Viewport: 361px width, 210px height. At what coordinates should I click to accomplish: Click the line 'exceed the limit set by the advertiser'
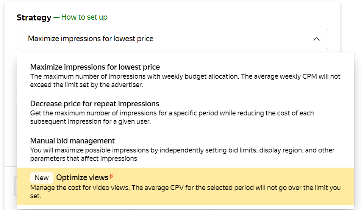pos(86,84)
